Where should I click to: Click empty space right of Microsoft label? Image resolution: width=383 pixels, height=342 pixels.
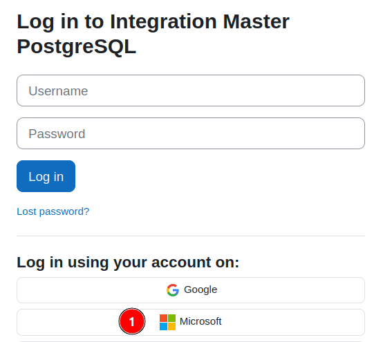[293, 322]
